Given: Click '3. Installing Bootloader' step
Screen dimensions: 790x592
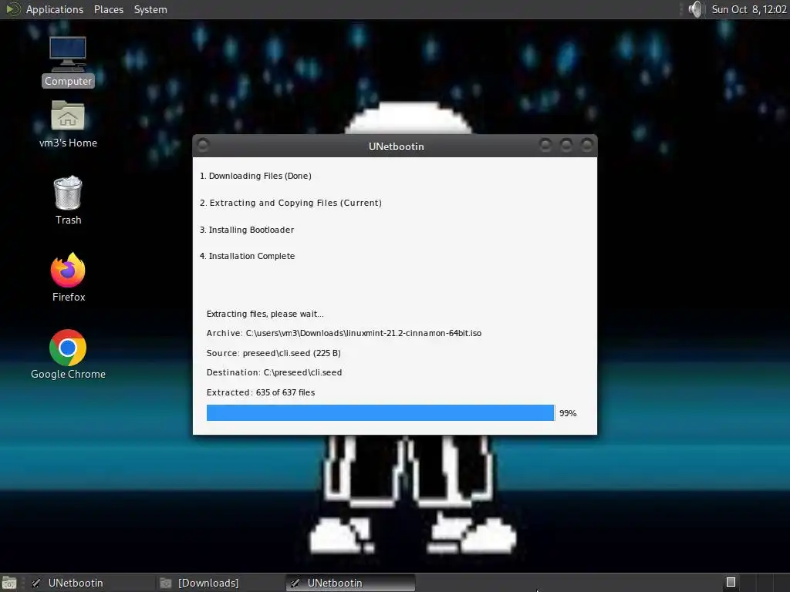Looking at the screenshot, I should click(x=247, y=230).
